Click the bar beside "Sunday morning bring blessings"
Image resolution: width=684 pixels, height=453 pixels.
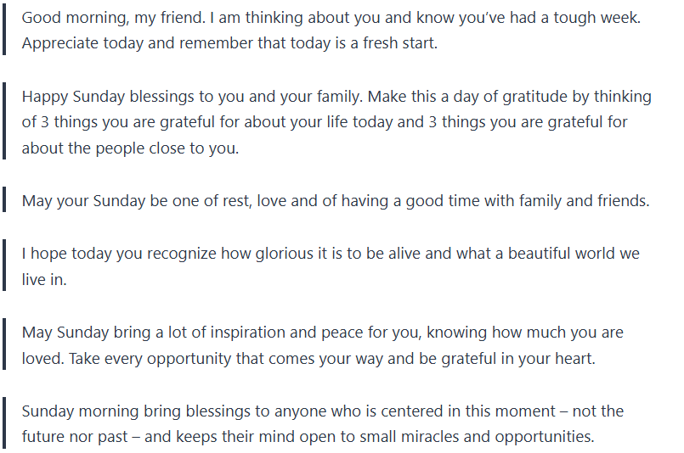tap(4, 424)
